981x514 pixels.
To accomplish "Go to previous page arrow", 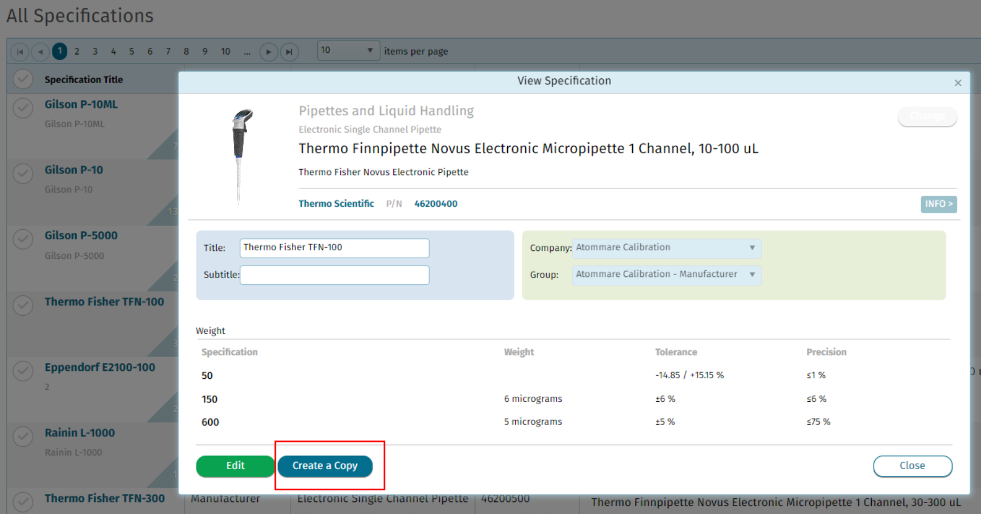I will tap(40, 52).
